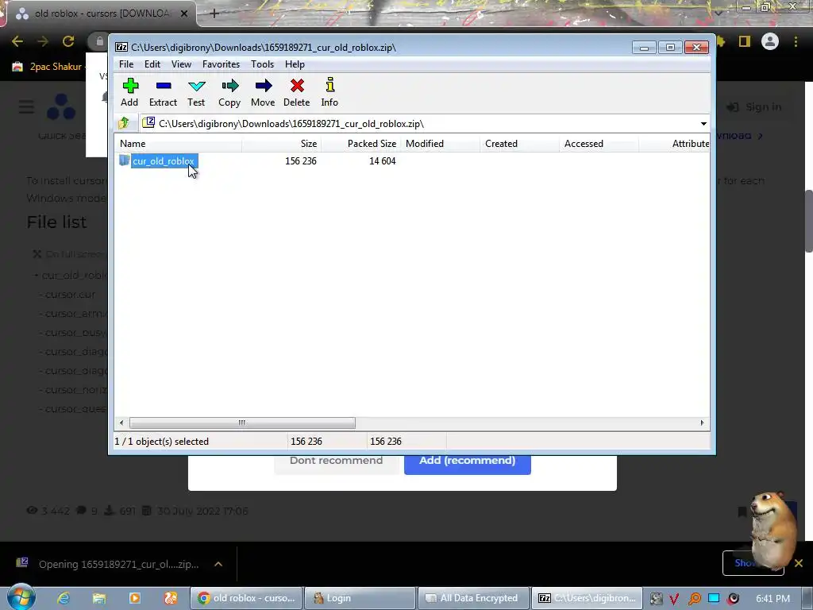Viewport: 813px width, 610px height.
Task: Click the Copy toolbar icon
Action: tap(229, 92)
